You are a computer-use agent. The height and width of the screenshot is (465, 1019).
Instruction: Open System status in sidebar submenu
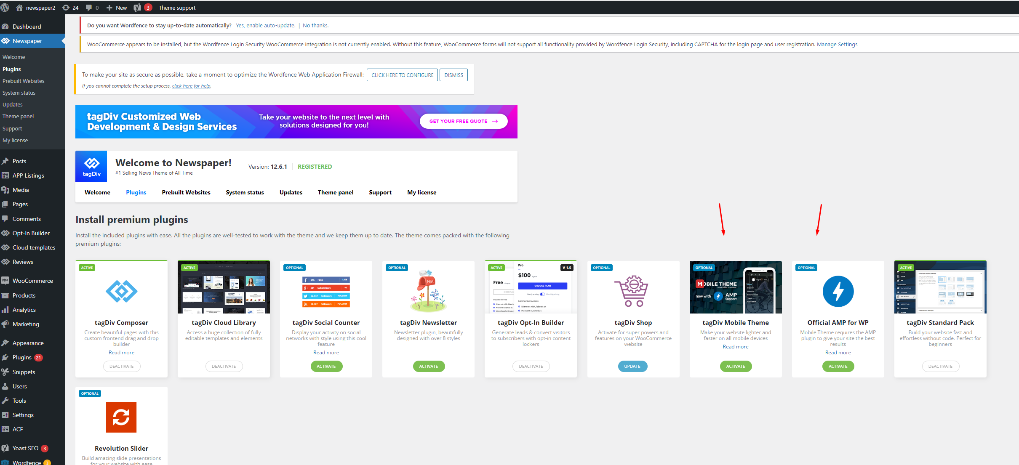19,93
